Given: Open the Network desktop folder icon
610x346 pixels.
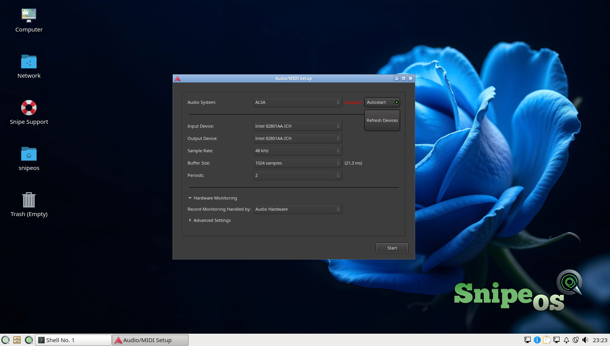Looking at the screenshot, I should point(29,62).
